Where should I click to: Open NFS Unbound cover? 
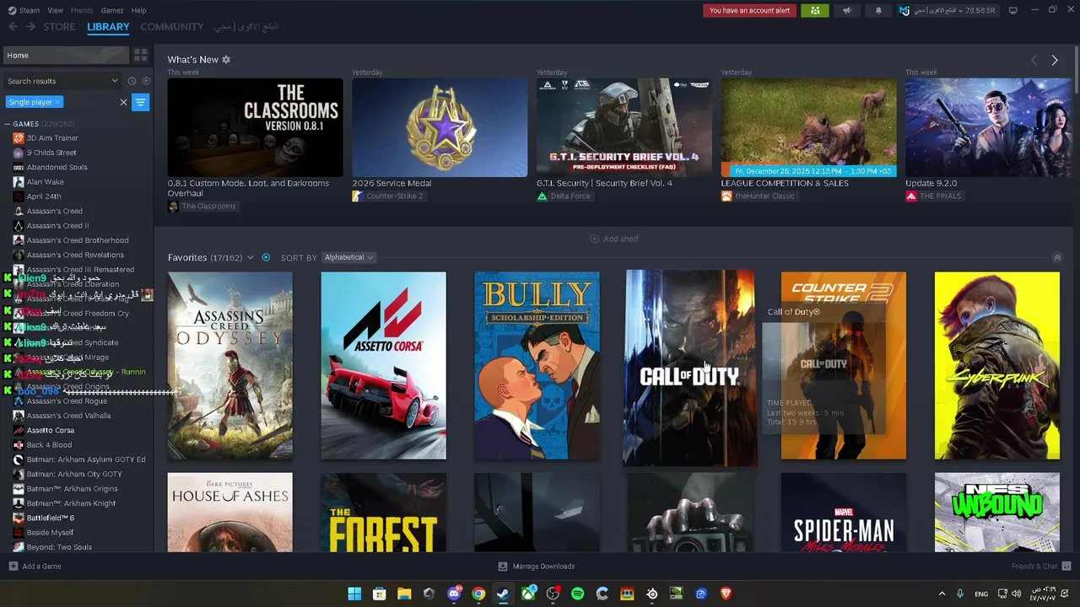click(x=996, y=512)
